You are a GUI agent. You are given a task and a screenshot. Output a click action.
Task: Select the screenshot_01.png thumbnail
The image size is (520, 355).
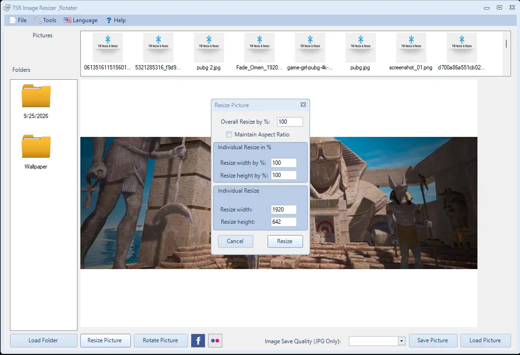pyautogui.click(x=411, y=51)
